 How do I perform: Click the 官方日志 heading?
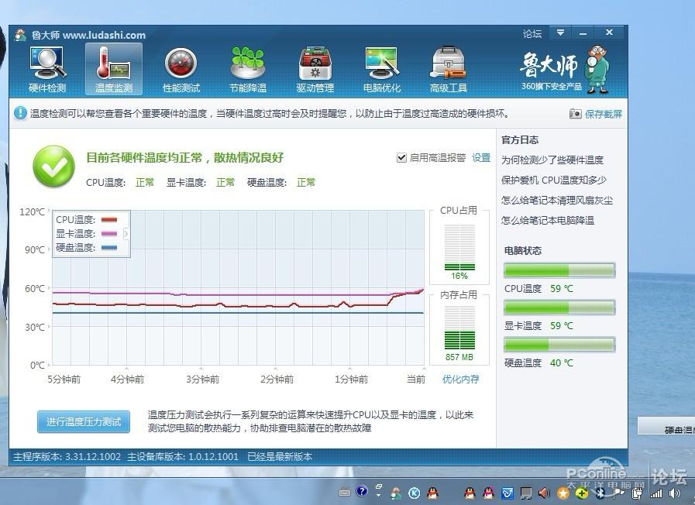pos(520,140)
